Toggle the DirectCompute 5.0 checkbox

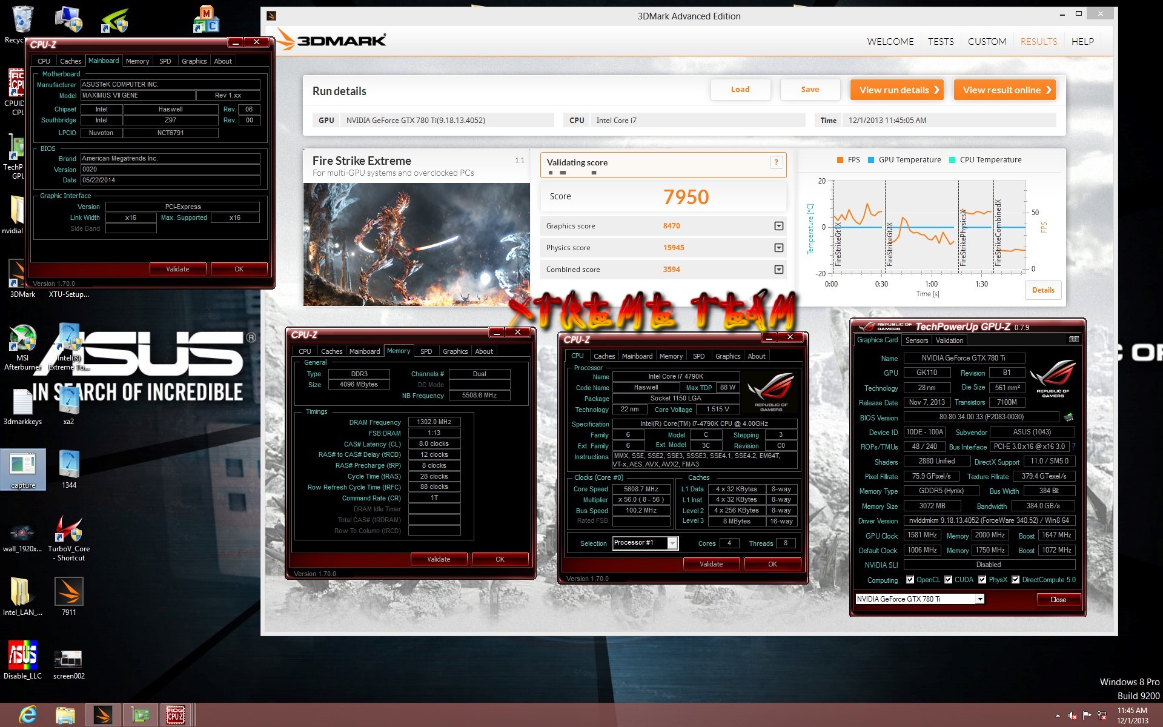pos(1016,580)
